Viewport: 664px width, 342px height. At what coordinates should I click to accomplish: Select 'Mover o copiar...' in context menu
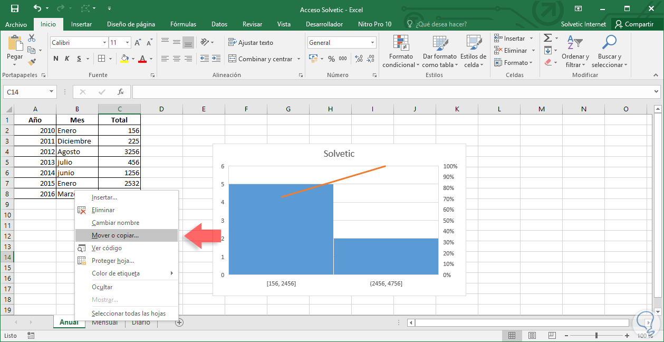115,235
